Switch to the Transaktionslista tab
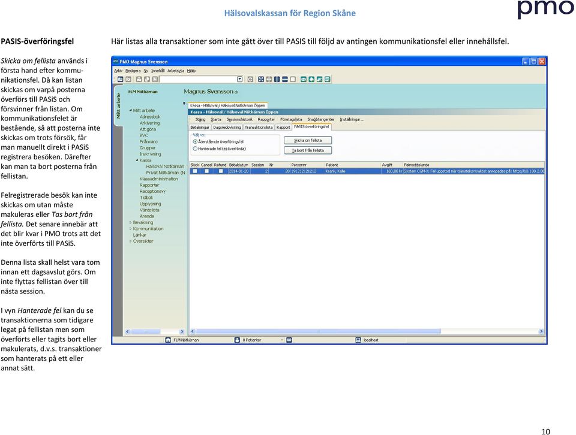 (259, 127)
